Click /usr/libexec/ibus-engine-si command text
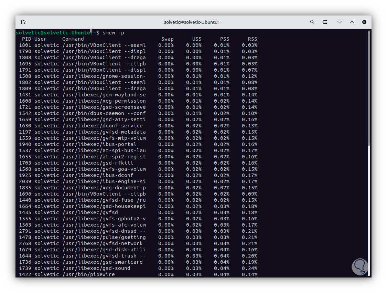The height and width of the screenshot is (293, 387). pos(104,181)
